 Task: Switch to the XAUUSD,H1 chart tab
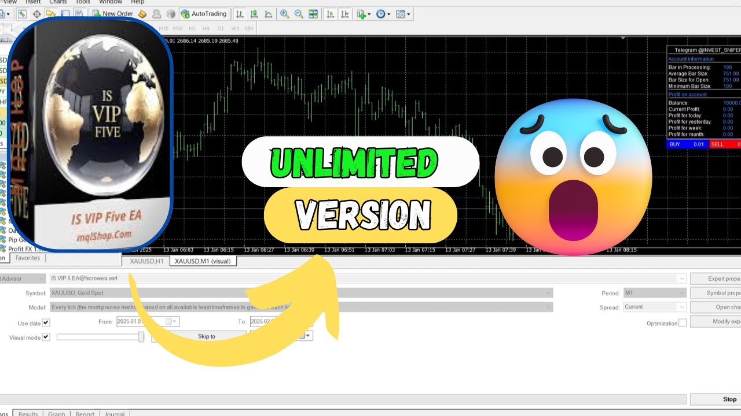146,261
